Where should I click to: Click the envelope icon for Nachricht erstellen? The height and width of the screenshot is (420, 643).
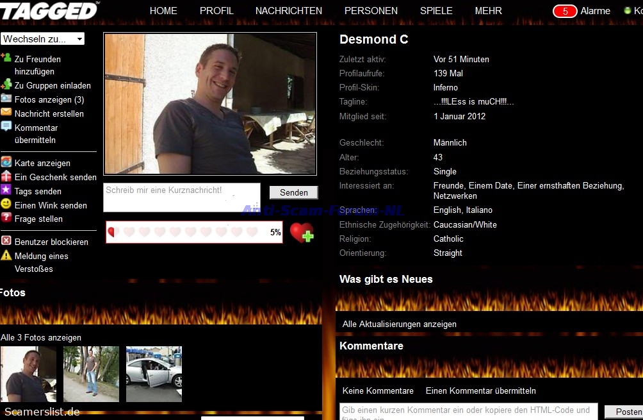(x=6, y=113)
